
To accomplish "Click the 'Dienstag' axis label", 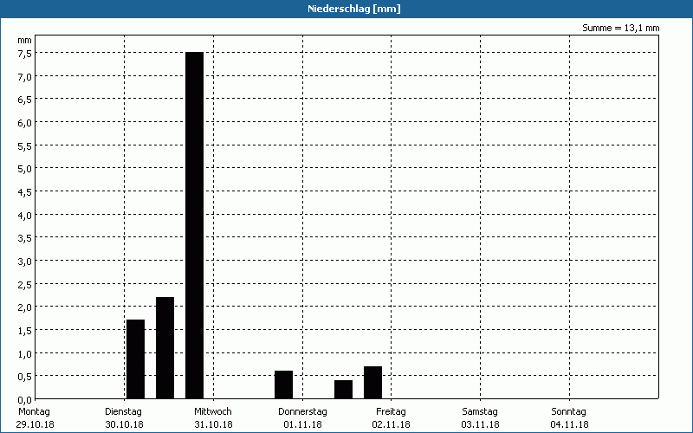I will click(123, 412).
